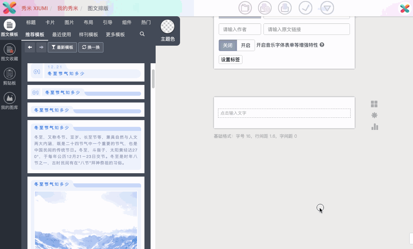Screen dimensions: 413x249
Task: Switch to the 更多模板 tab
Action: click(115, 35)
